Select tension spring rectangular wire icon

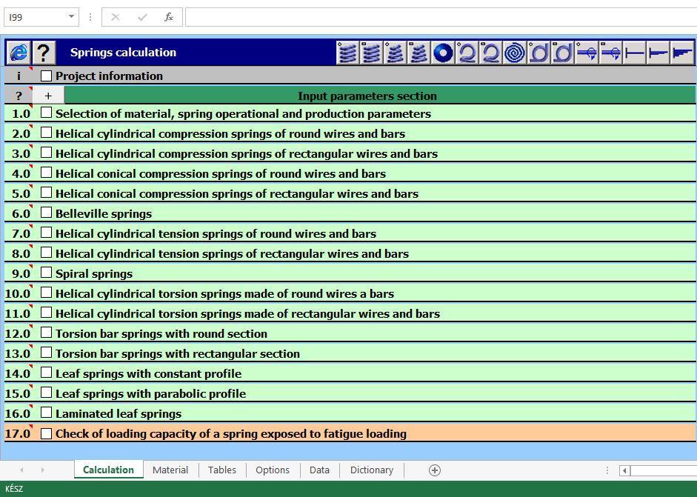[491, 53]
